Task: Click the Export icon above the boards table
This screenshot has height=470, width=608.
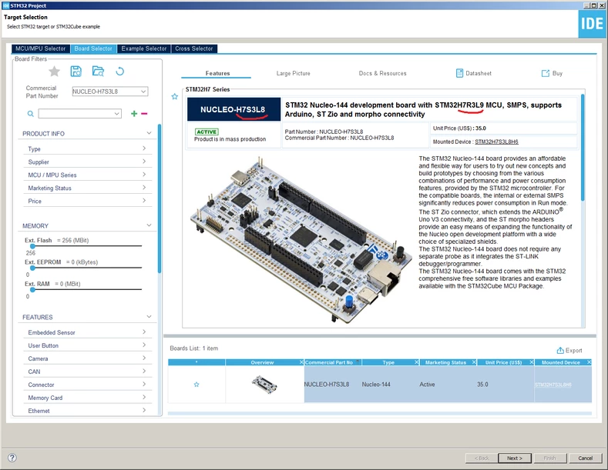Action: click(x=560, y=350)
